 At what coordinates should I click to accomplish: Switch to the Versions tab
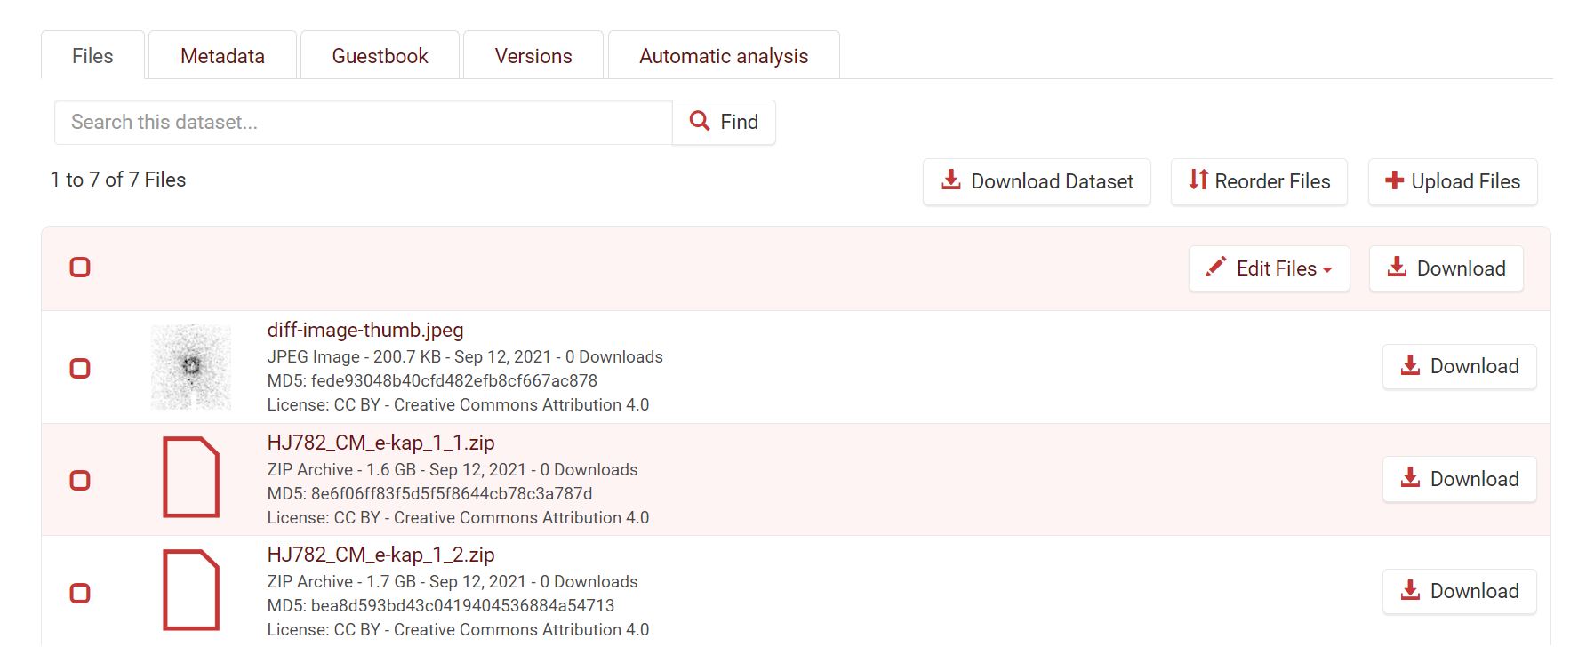click(x=533, y=55)
